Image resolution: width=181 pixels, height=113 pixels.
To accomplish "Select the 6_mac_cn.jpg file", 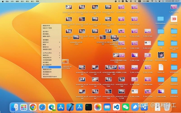I will pyautogui.click(x=121, y=7).
